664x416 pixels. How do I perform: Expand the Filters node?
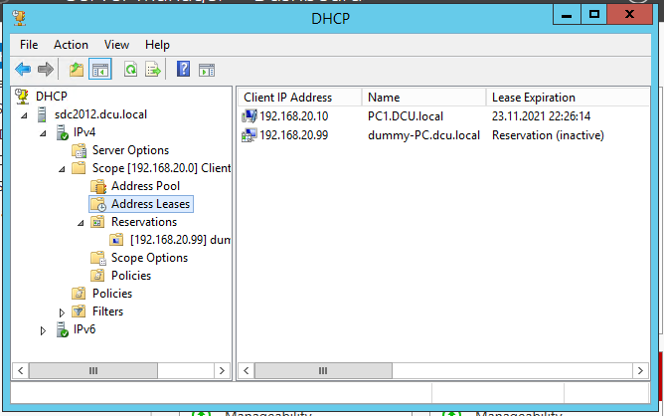coord(62,312)
